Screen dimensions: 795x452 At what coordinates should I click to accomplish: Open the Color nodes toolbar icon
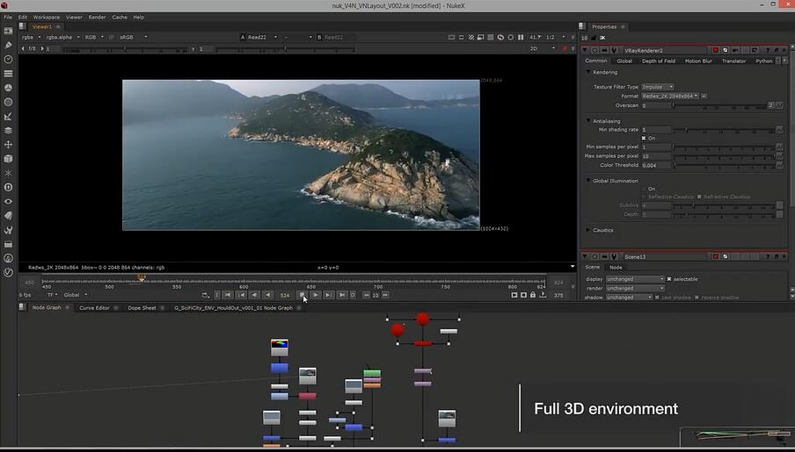8,88
